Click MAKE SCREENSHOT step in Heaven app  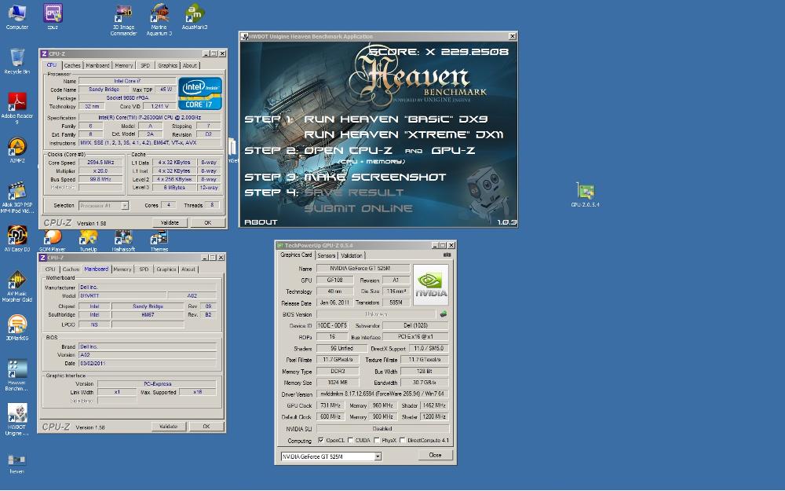[x=375, y=177]
